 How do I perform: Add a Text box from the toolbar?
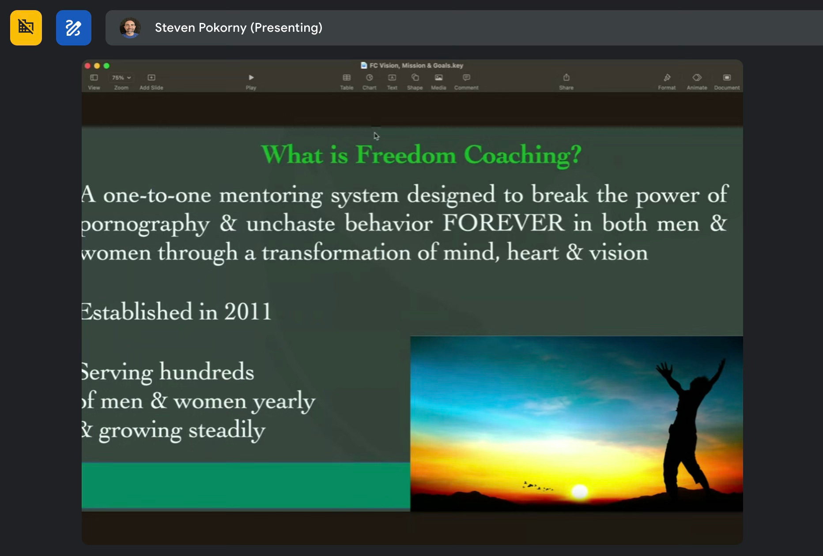point(392,82)
